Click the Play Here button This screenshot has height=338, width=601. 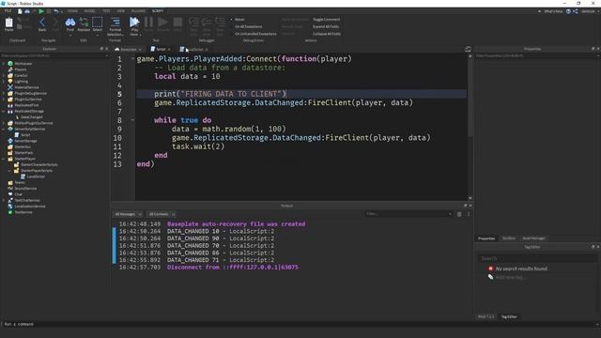134,26
